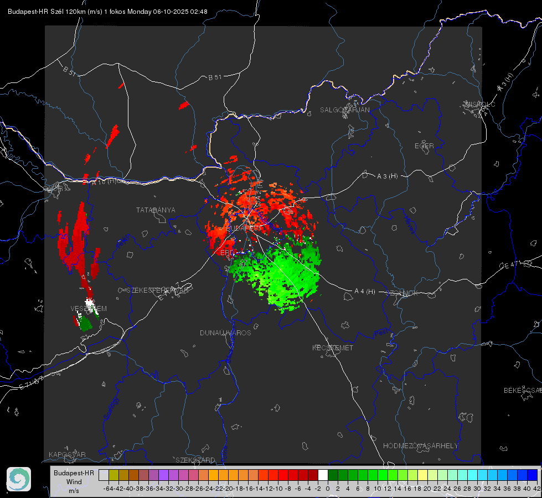
Task: Click the 'A 3 (H)' road label near Eger
Action: tap(387, 176)
